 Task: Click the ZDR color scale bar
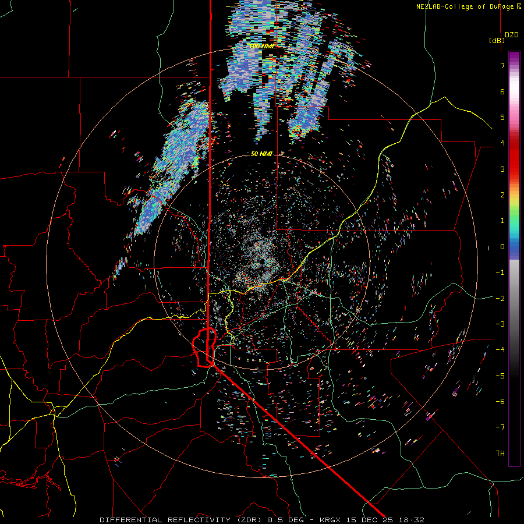click(514, 259)
